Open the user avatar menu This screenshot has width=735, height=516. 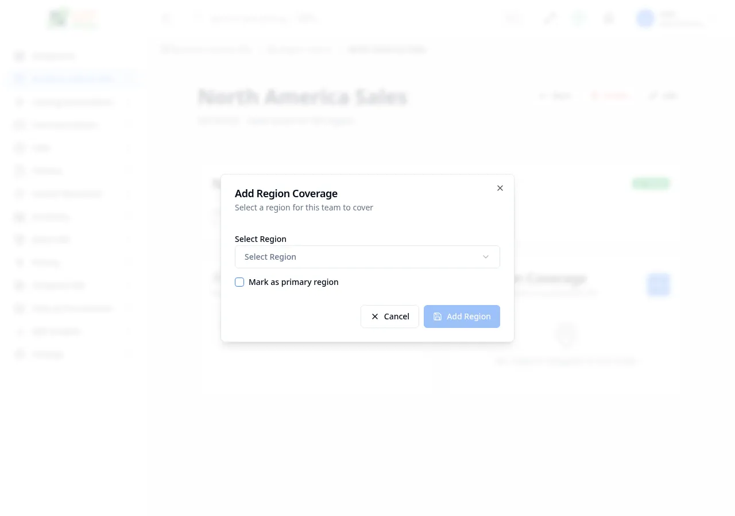[645, 18]
